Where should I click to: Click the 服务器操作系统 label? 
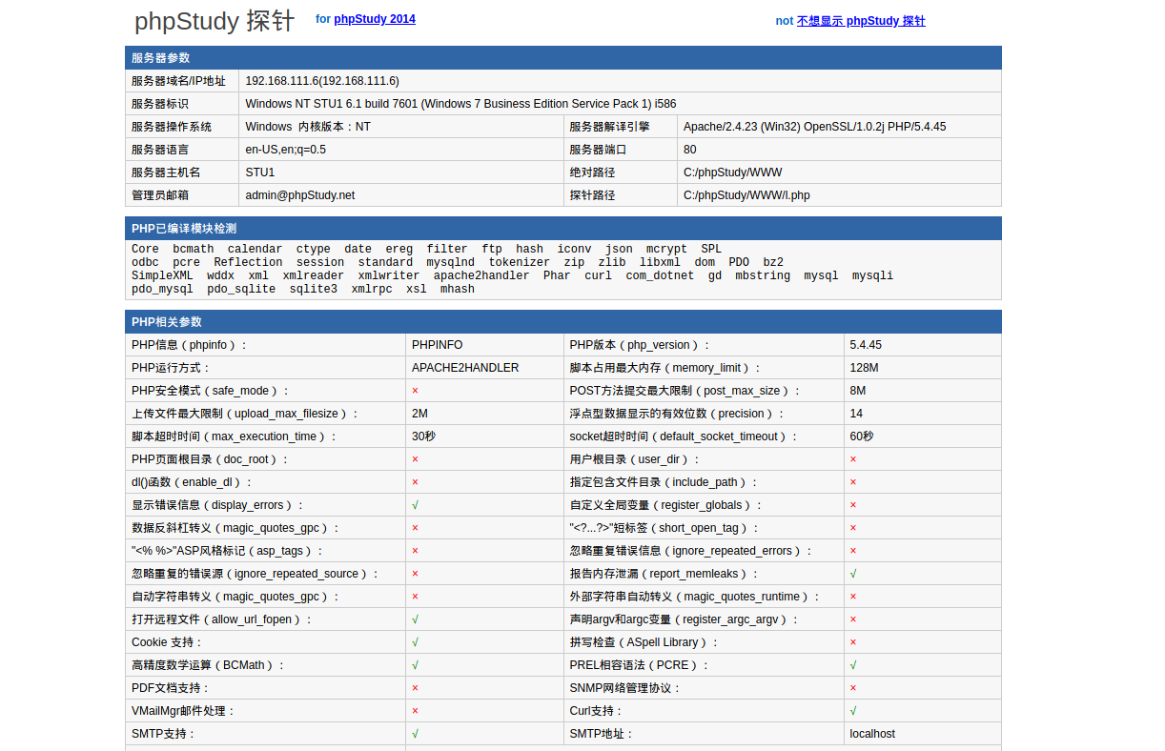tap(172, 127)
